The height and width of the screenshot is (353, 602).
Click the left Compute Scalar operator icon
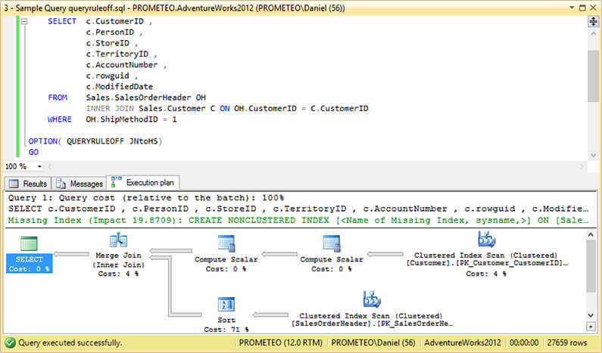point(226,243)
